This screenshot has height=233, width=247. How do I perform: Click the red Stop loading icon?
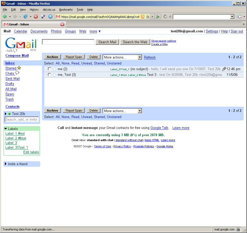36,17
